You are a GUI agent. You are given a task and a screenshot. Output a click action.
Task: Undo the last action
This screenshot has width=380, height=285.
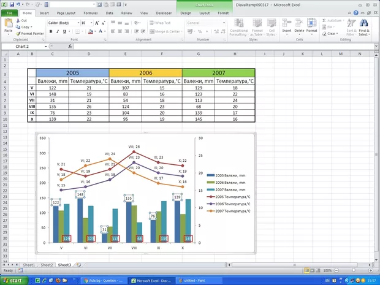18,4
